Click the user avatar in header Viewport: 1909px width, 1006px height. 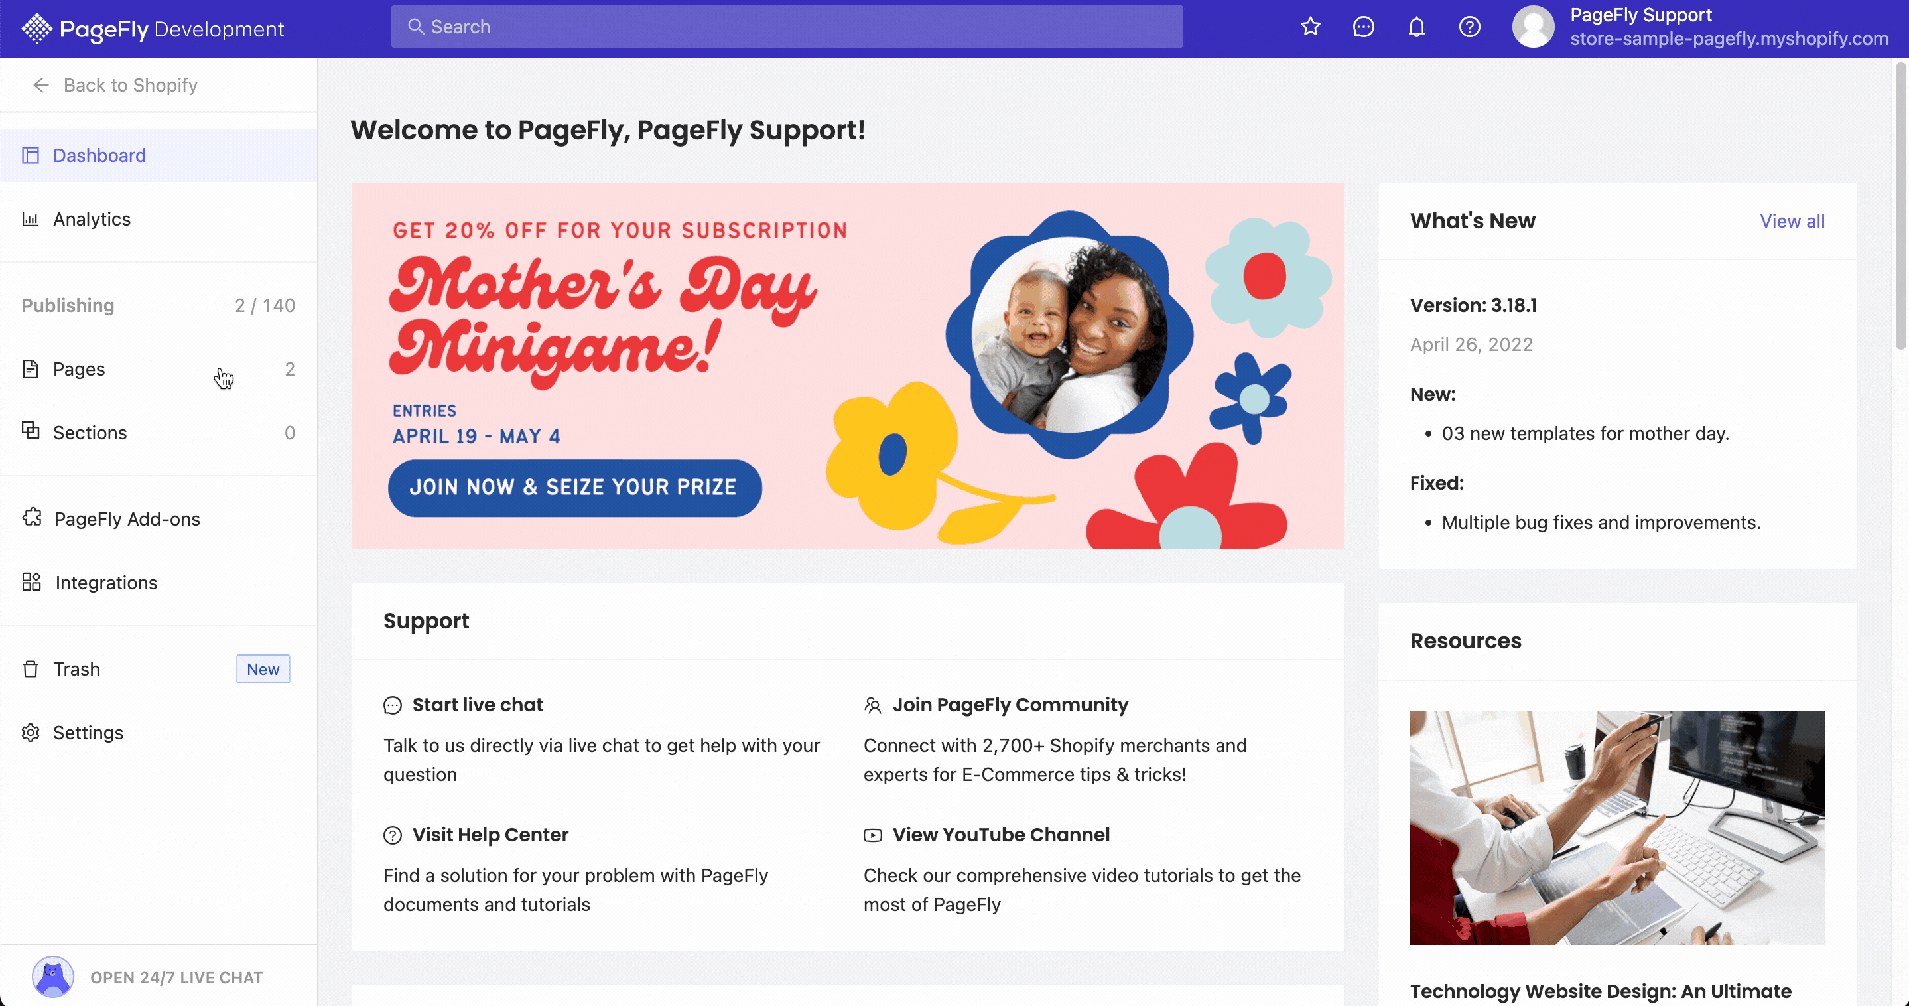tap(1532, 27)
